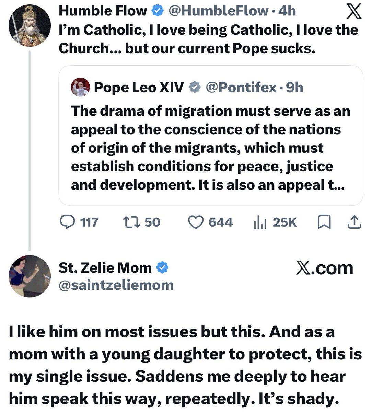Click Humble Flow's blue verified badge
The height and width of the screenshot is (412, 372).
point(157,11)
